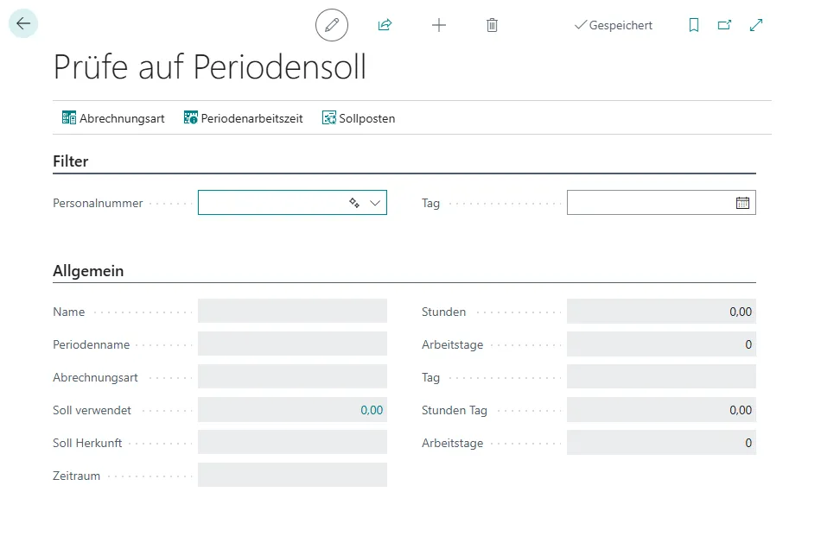Open the Periodenarbeitszeit action
The height and width of the screenshot is (536, 821).
(243, 118)
